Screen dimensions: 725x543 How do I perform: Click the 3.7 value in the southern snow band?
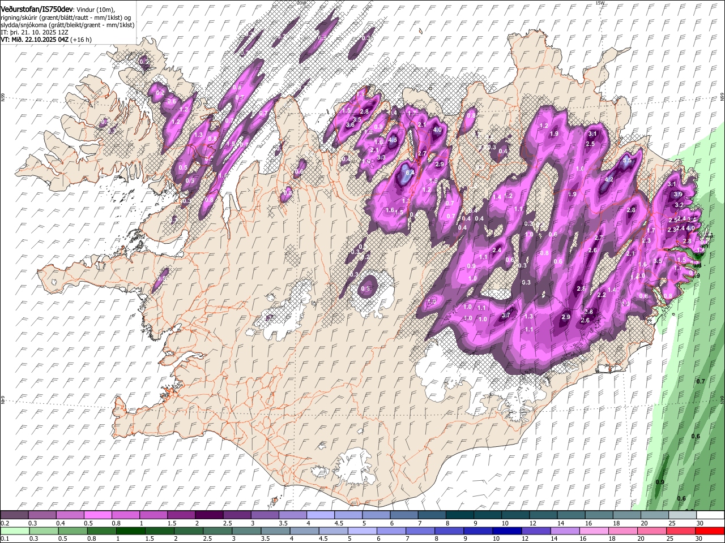pyautogui.click(x=506, y=315)
